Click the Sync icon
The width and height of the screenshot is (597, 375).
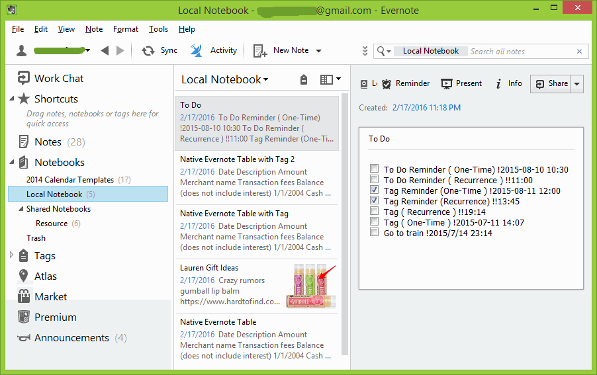(148, 50)
